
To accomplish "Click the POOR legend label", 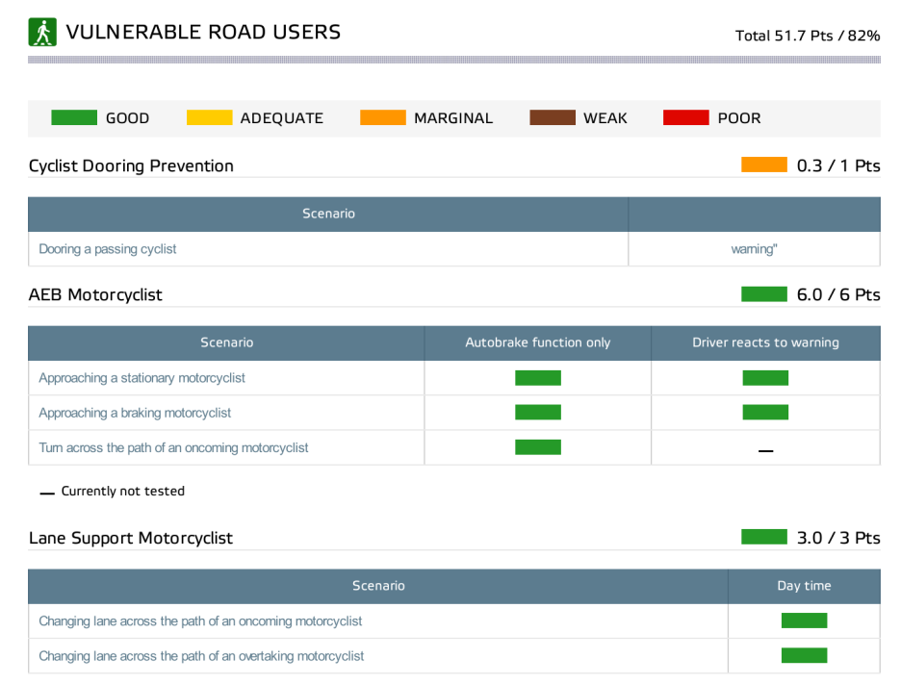I will pyautogui.click(x=739, y=118).
